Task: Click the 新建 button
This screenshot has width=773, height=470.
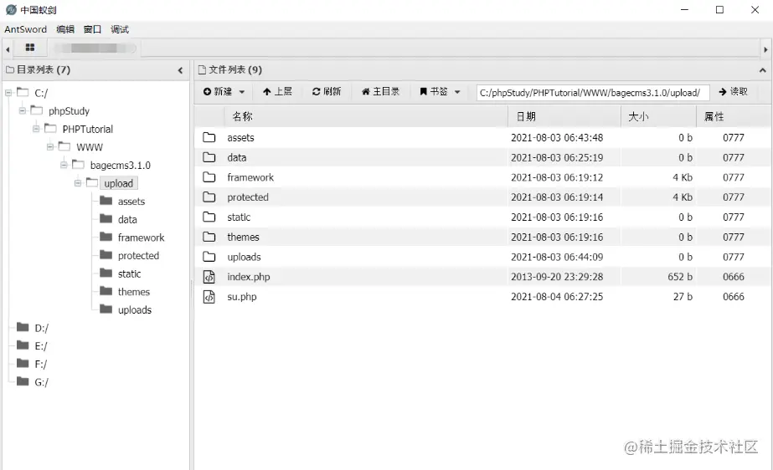Action: [218, 91]
